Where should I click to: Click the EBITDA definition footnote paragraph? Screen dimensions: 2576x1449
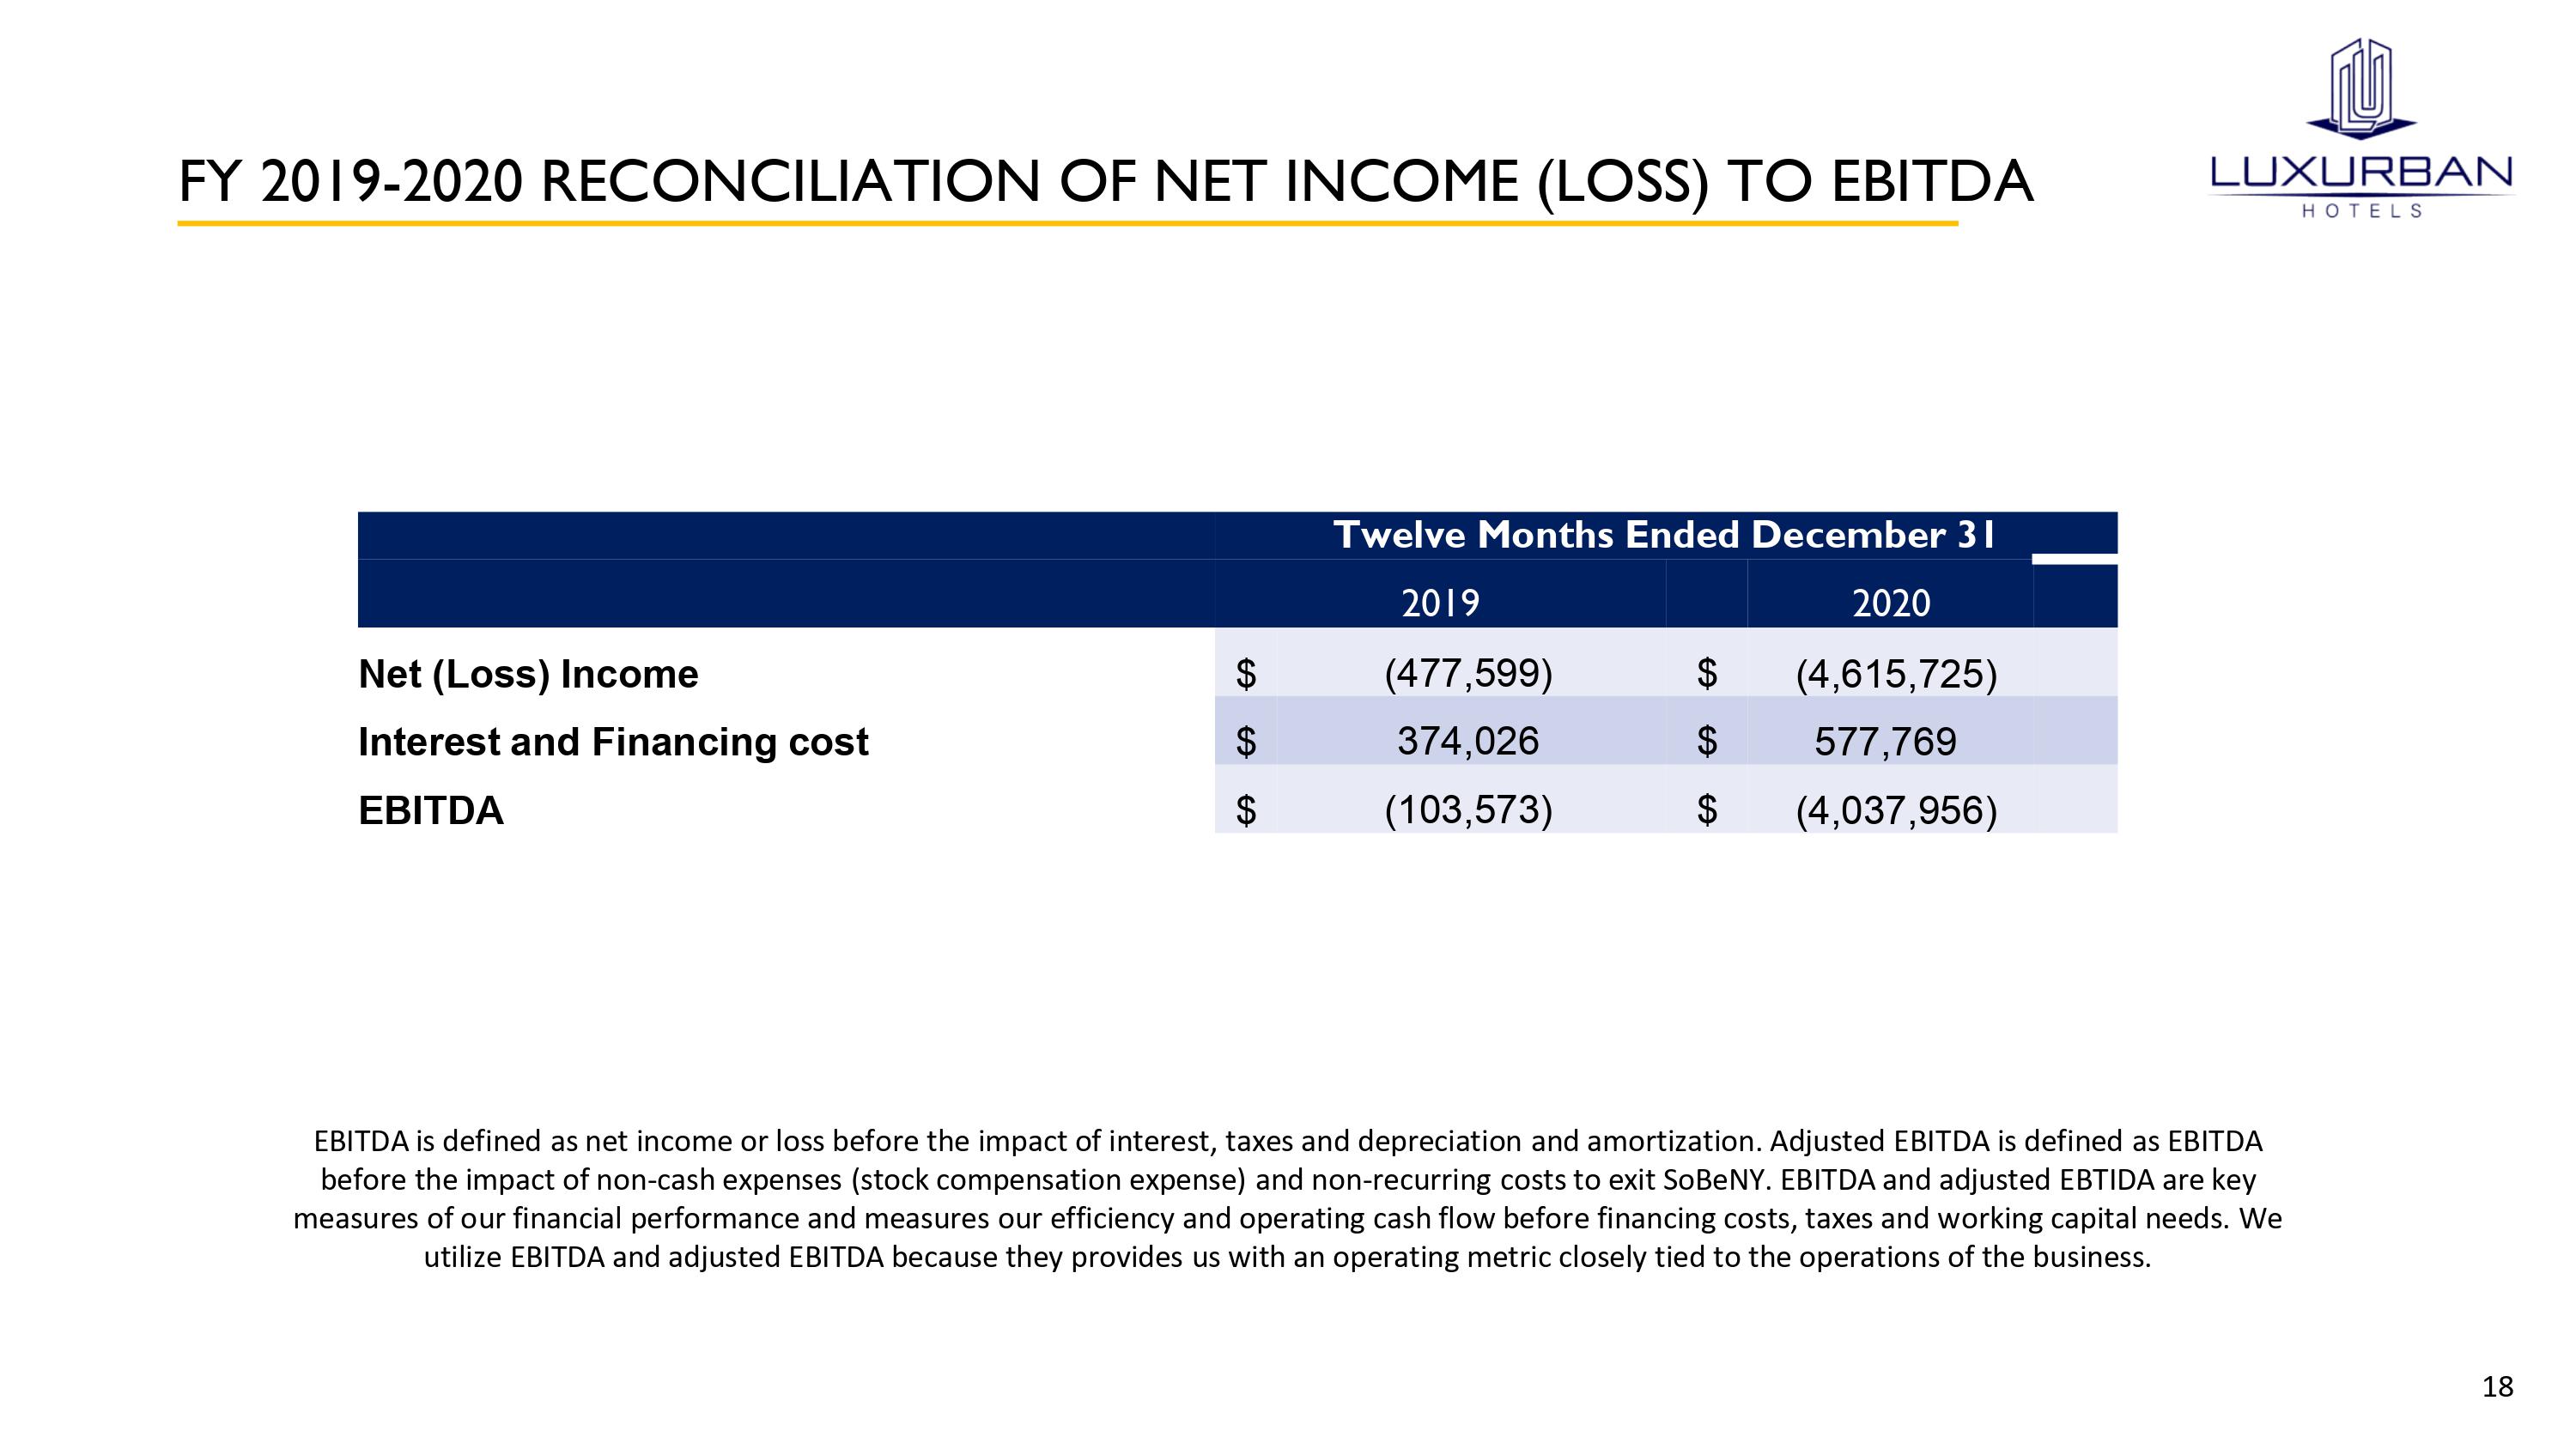(1287, 1198)
